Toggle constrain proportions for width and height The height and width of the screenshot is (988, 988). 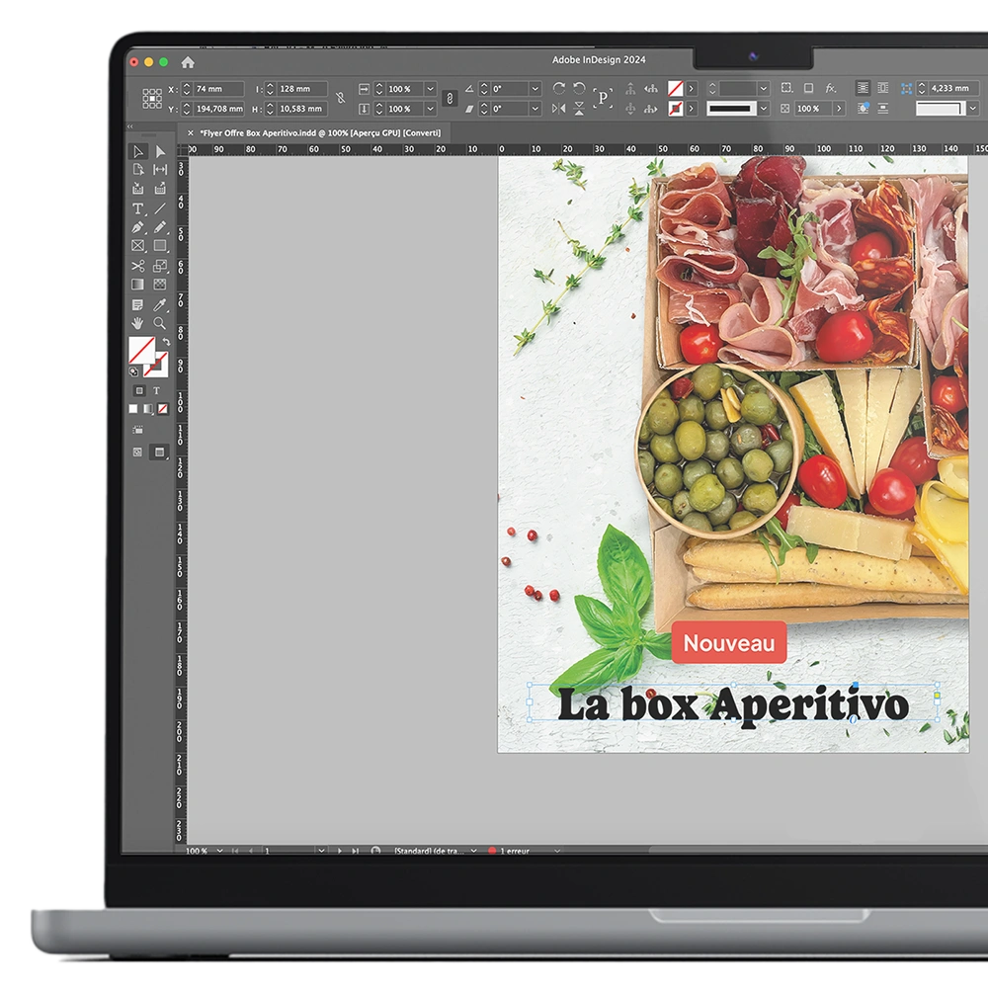[x=341, y=99]
